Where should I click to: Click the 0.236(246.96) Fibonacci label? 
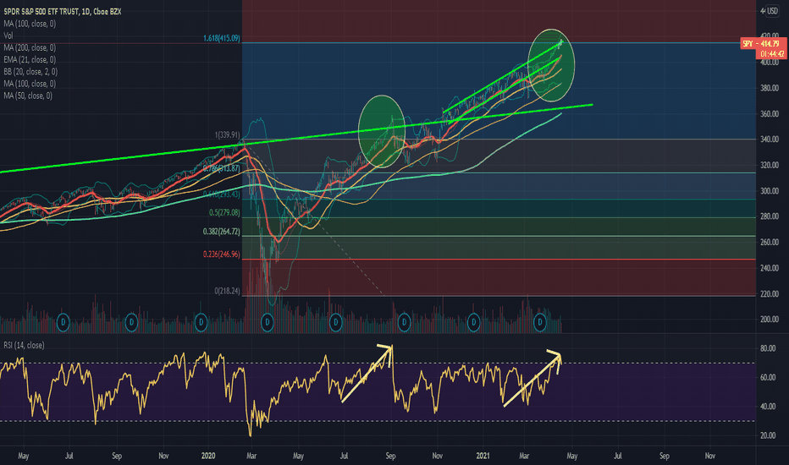coord(222,254)
